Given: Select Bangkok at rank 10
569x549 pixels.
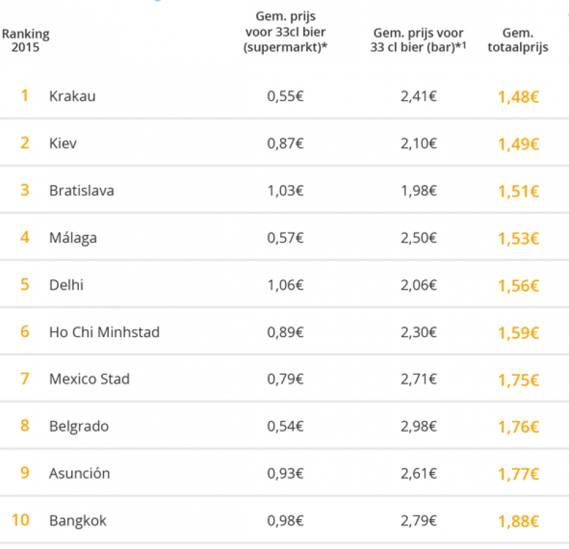Looking at the screenshot, I should (x=78, y=521).
